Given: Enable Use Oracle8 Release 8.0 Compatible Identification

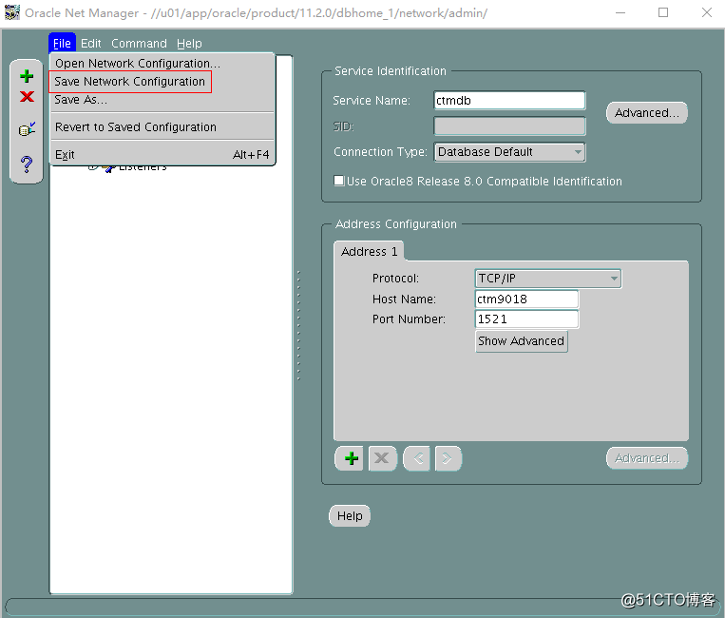Looking at the screenshot, I should [339, 181].
